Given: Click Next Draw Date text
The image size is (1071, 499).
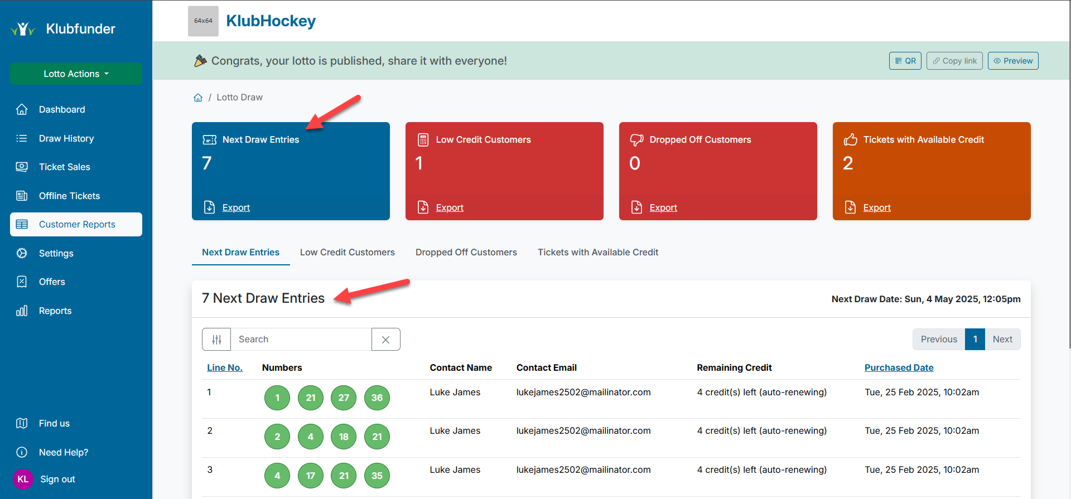Looking at the screenshot, I should coord(926,299).
